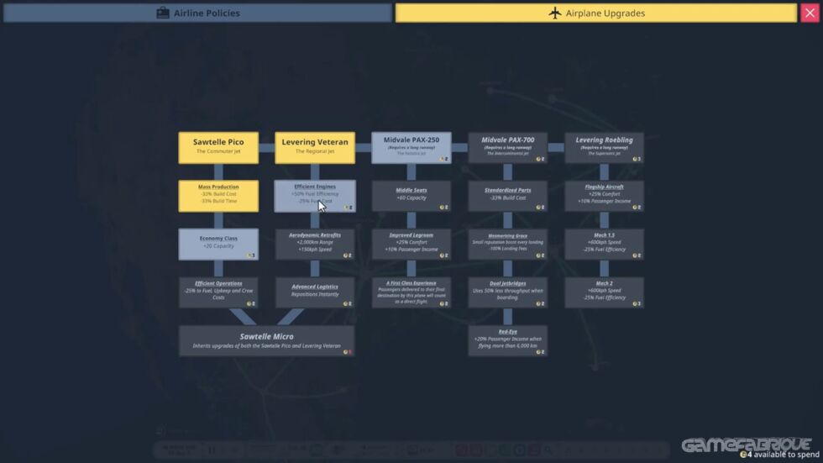This screenshot has width=823, height=463.
Task: Purchase the Efficient Engines upgrade
Action: [315, 196]
